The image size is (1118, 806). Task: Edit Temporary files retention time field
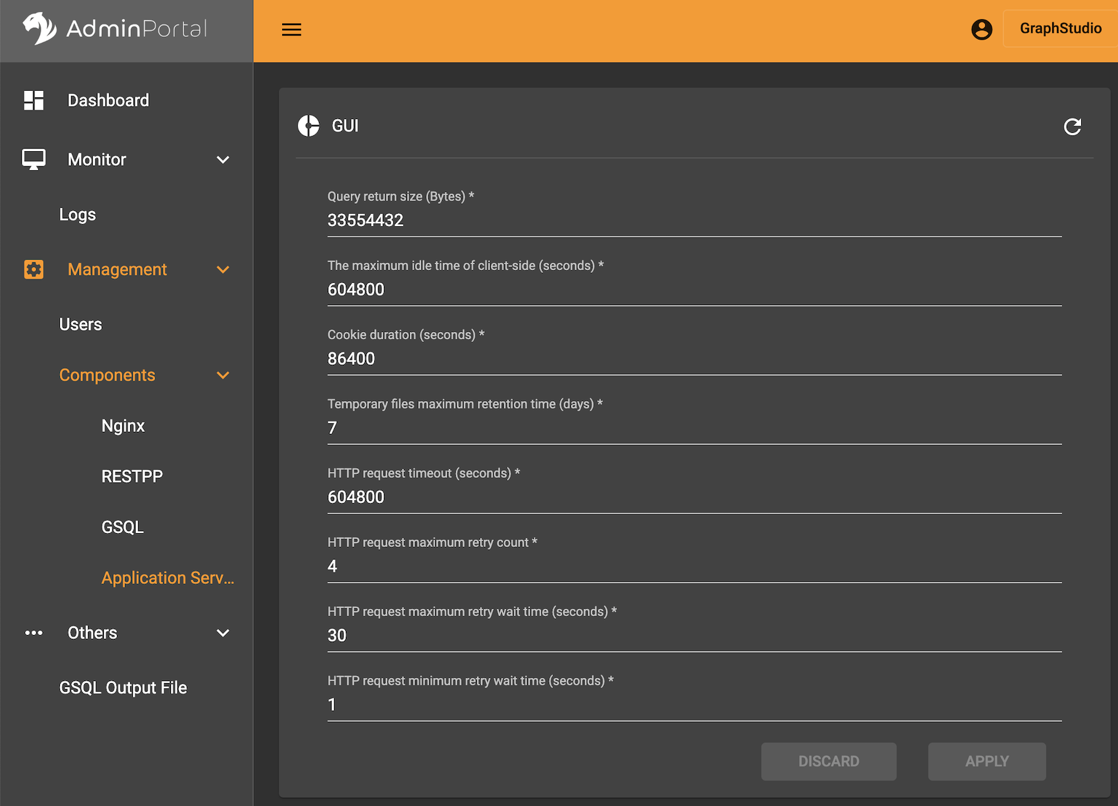[x=694, y=428]
